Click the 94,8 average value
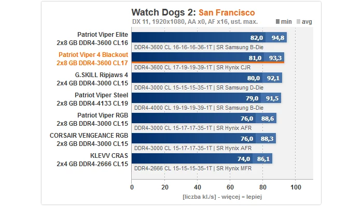 click(278, 38)
